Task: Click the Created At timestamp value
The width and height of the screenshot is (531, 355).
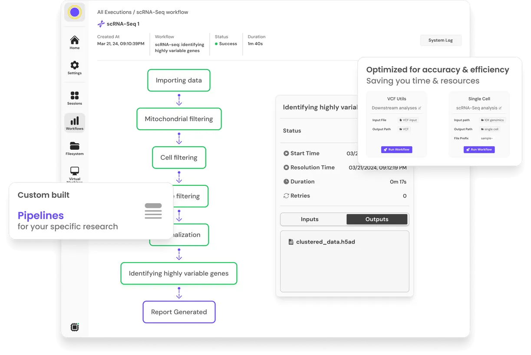Action: click(x=121, y=44)
